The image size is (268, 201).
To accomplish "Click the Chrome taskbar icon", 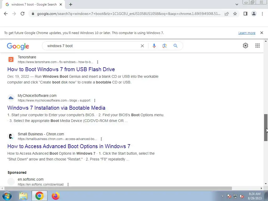I will click(40, 196).
